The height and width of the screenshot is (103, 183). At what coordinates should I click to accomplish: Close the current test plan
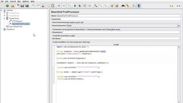point(17,6)
